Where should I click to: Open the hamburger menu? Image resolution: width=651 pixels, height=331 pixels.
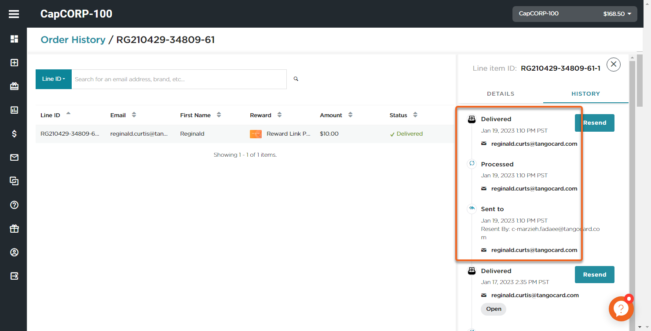coord(14,14)
